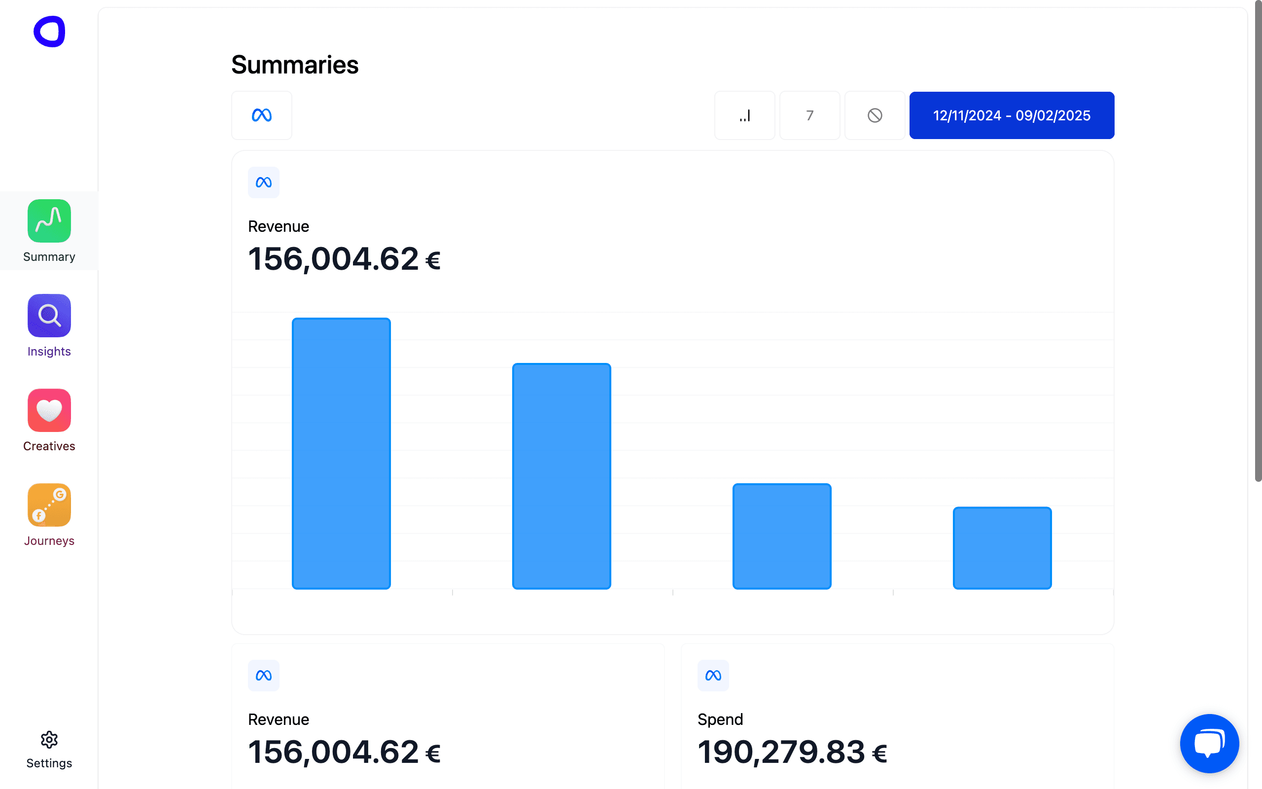The height and width of the screenshot is (789, 1262).
Task: Click the Revenue 156,004.62 € heading
Action: 344,258
